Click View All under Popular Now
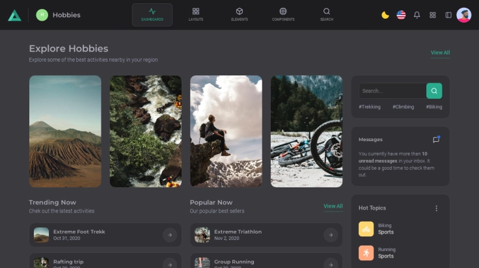 (x=333, y=206)
